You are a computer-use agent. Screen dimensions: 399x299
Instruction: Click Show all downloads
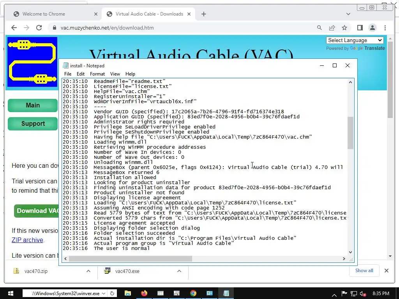[x=364, y=271]
